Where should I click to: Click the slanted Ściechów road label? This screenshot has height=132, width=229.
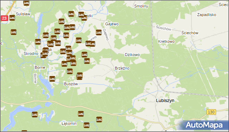coord(164,28)
